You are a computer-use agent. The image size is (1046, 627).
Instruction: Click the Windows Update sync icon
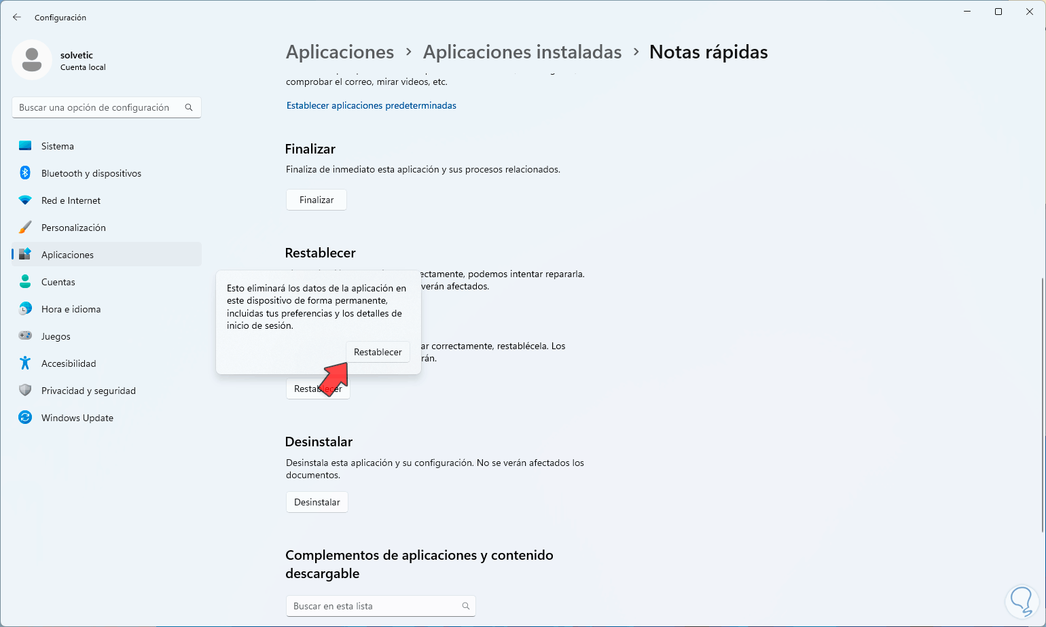coord(25,418)
